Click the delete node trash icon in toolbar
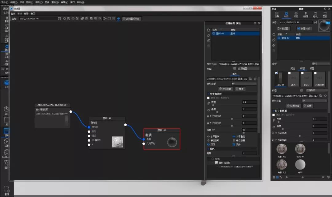The height and width of the screenshot is (197, 332). (x=87, y=19)
